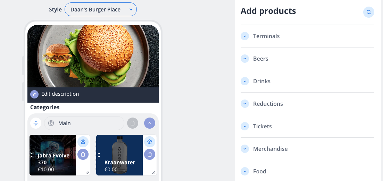Click the drag handle on Kraanwater card

tap(99, 155)
